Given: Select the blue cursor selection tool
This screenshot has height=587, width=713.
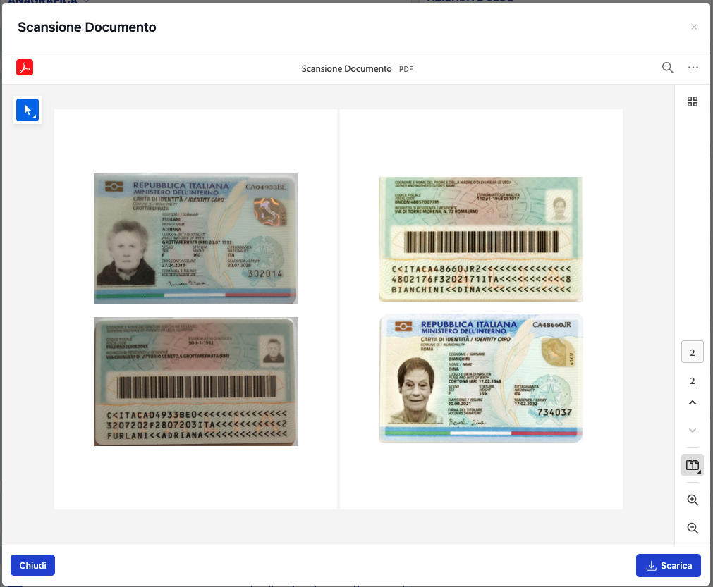Looking at the screenshot, I should (x=28, y=110).
